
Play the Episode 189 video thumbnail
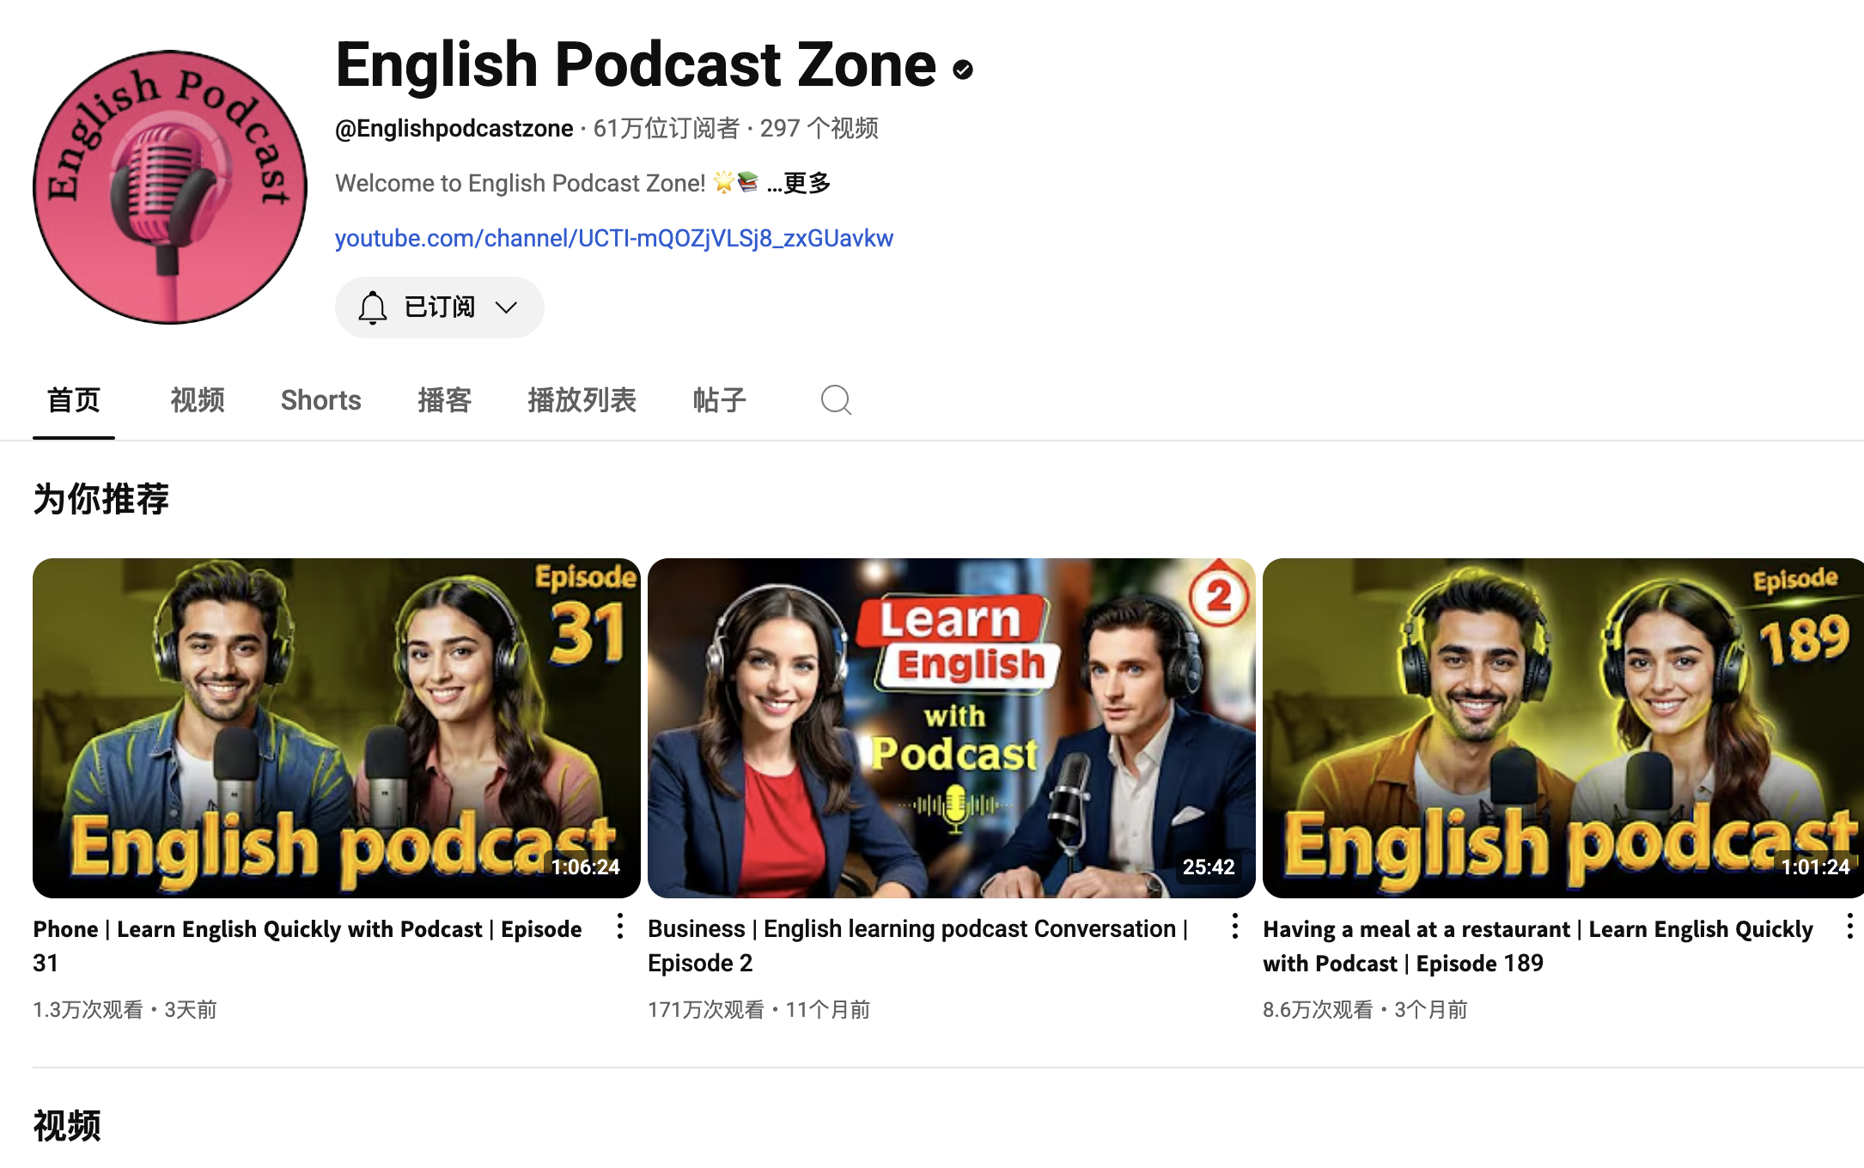coord(1563,728)
